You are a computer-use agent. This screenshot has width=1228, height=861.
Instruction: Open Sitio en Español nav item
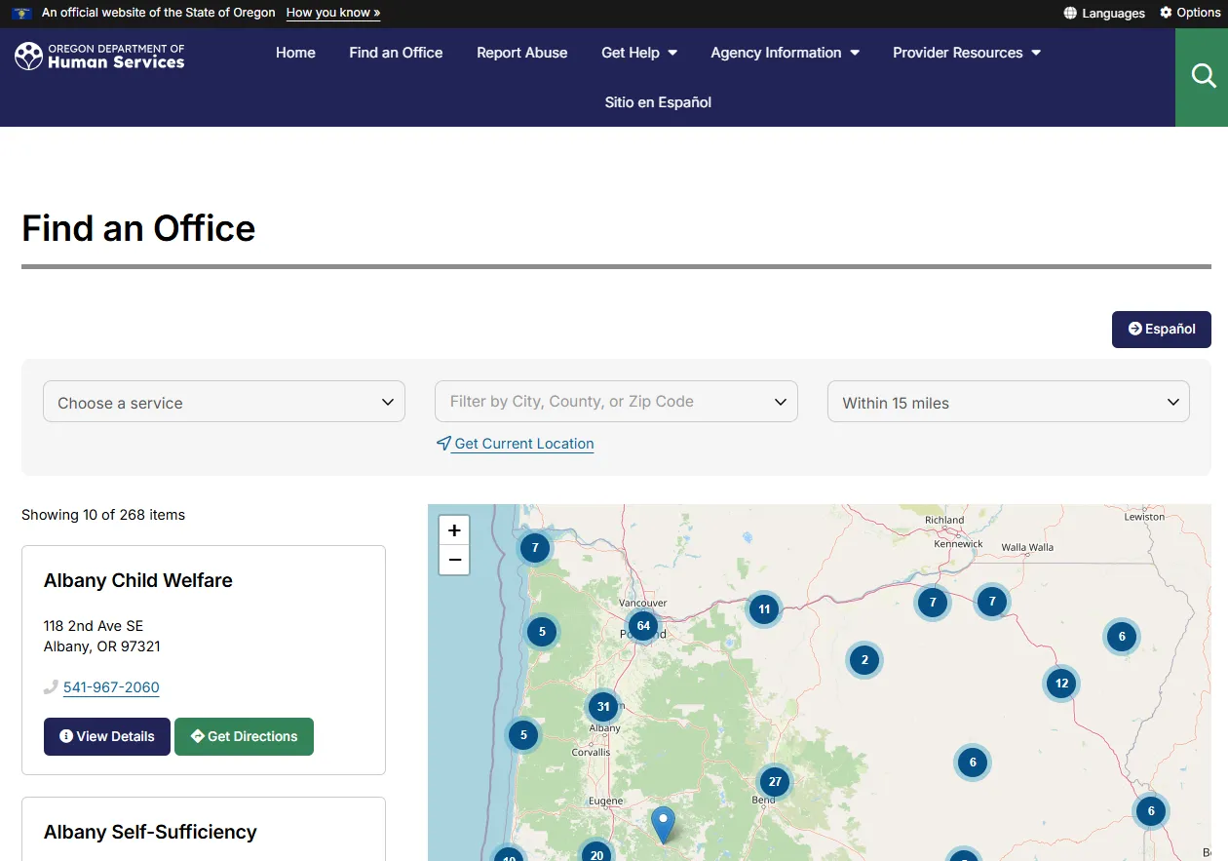coord(658,102)
